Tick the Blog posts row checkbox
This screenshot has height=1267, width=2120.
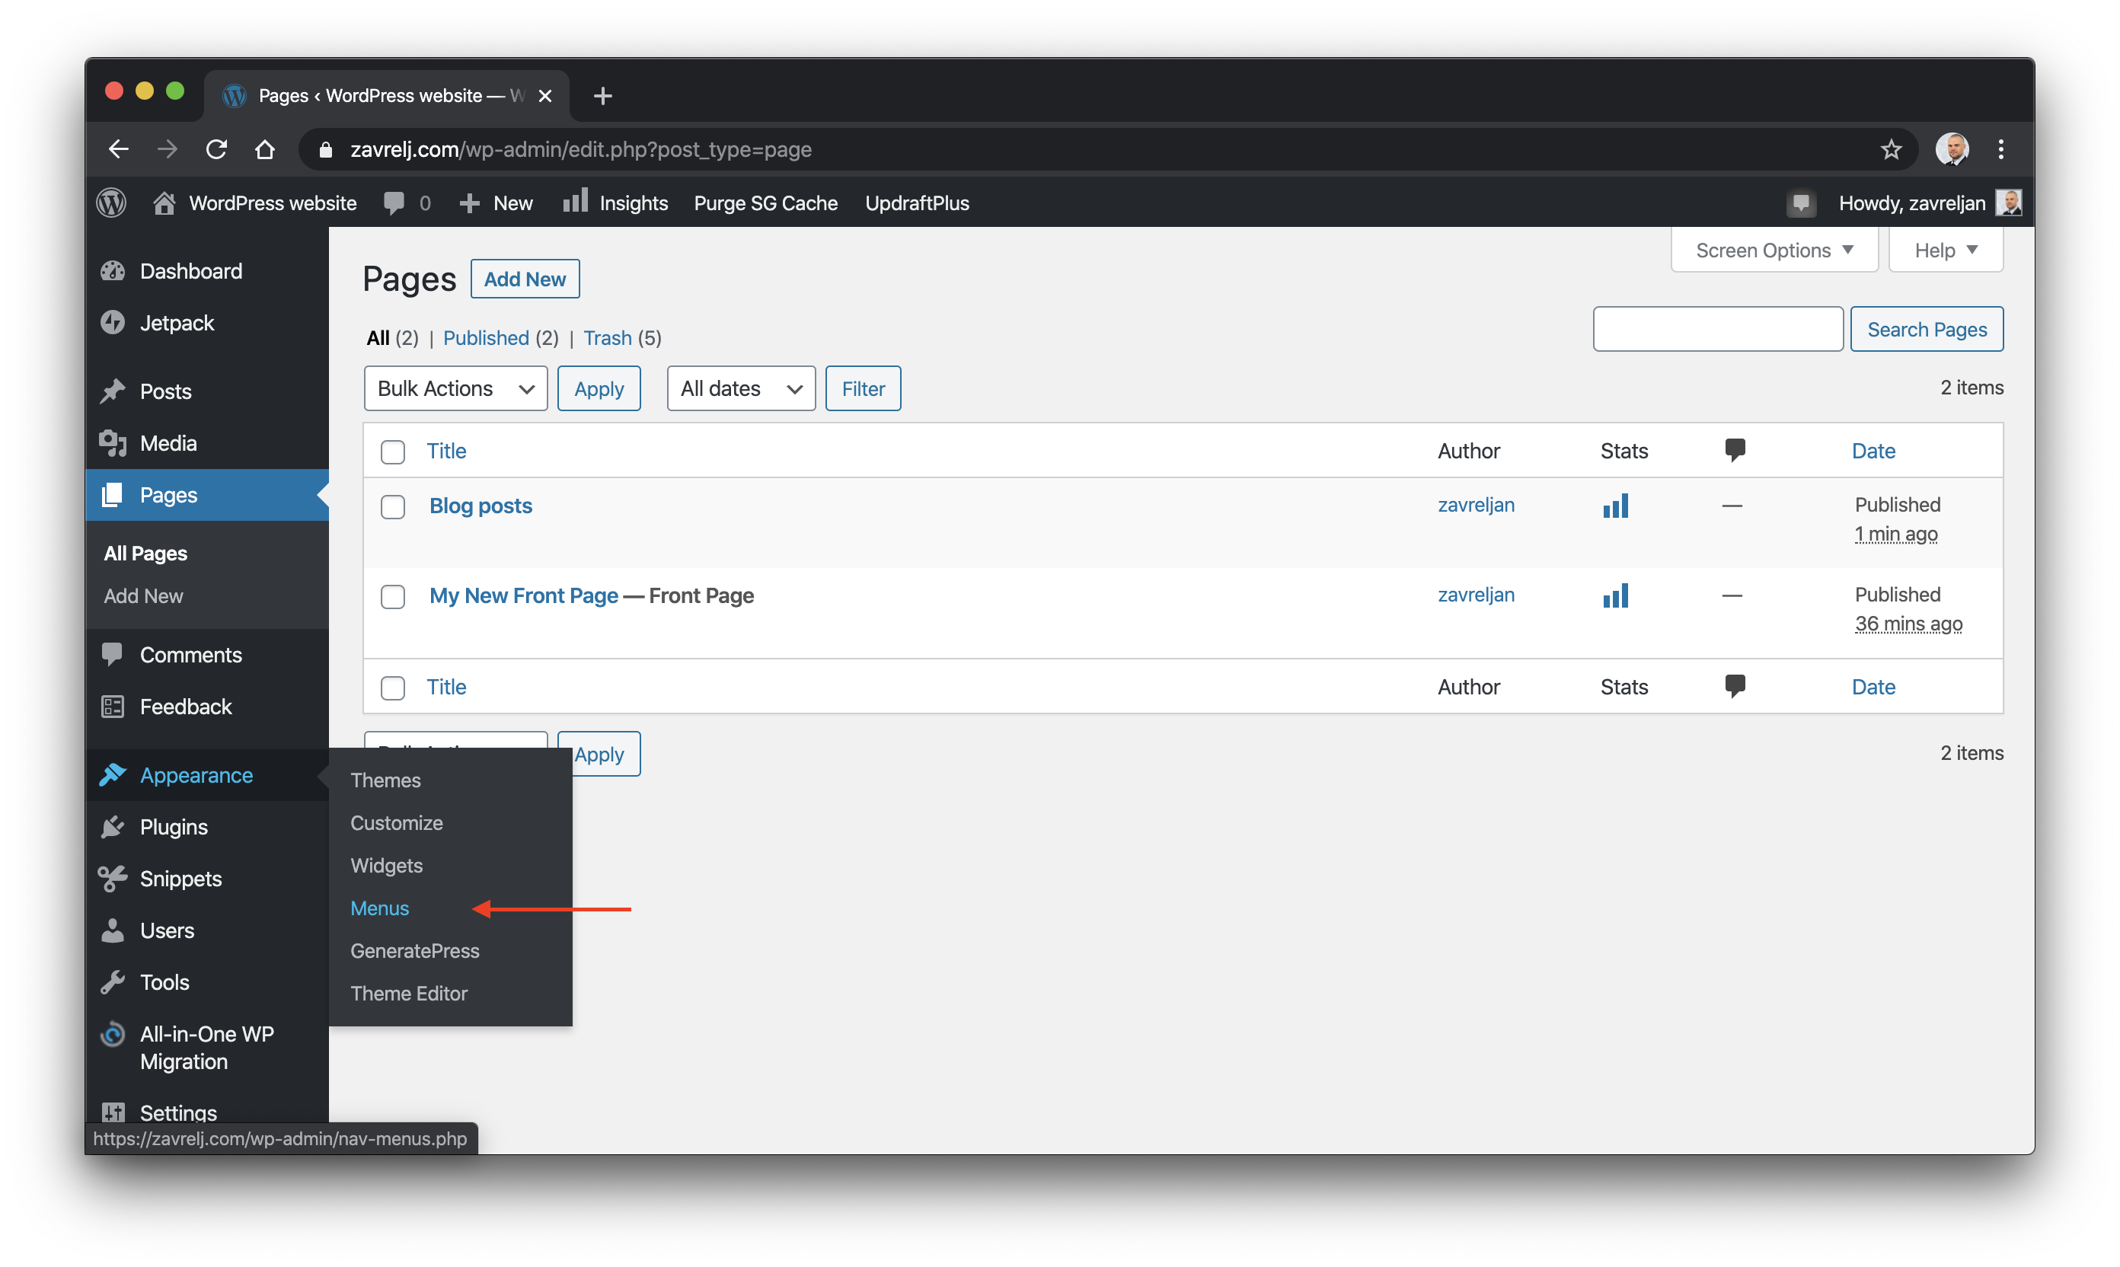click(393, 506)
